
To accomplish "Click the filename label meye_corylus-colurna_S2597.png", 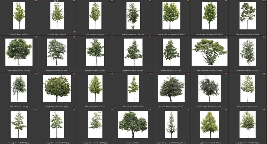I will coord(95,107).
